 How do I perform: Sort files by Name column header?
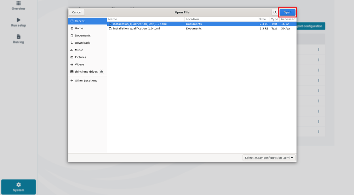point(146,19)
